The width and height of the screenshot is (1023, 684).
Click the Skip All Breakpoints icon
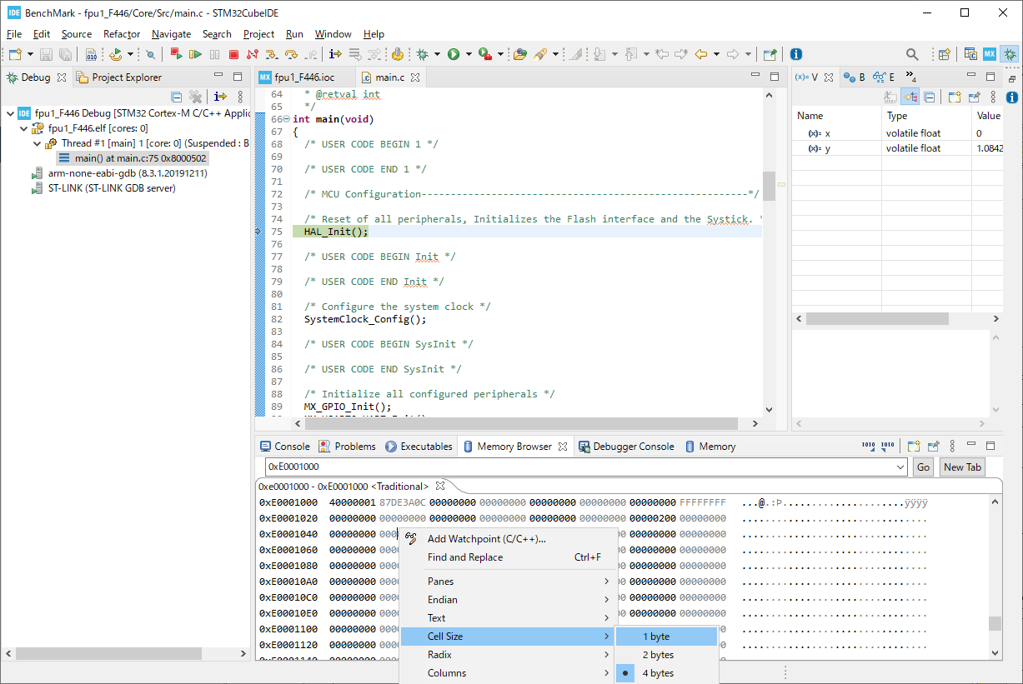click(x=150, y=54)
